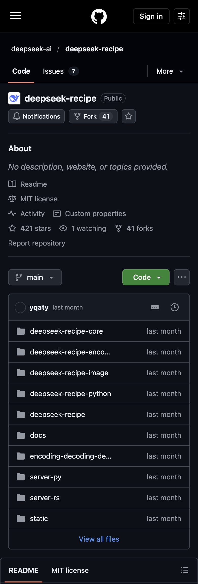
Task: Click the folder icon beside server-rs
Action: [21, 498]
